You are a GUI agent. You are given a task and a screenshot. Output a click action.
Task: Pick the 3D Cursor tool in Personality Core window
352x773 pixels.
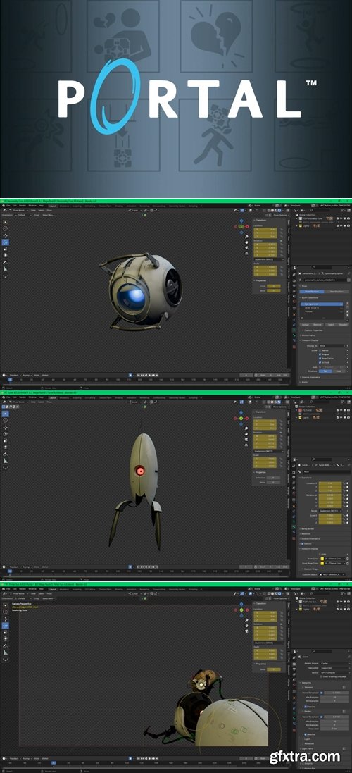(6, 228)
